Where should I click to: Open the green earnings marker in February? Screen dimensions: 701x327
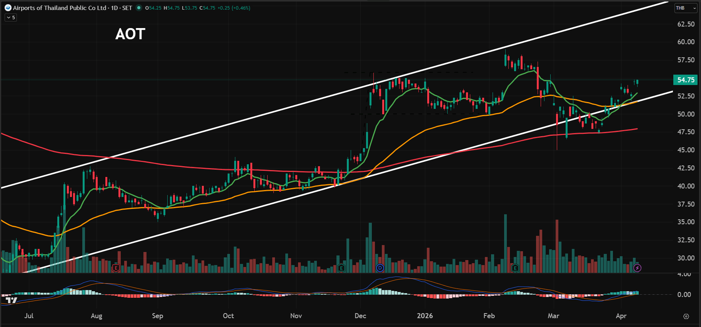click(515, 268)
